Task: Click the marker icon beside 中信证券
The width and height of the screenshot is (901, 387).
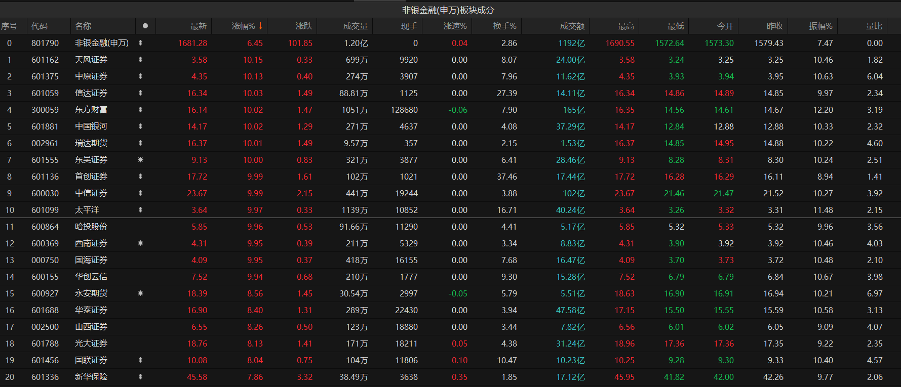Action: [140, 193]
